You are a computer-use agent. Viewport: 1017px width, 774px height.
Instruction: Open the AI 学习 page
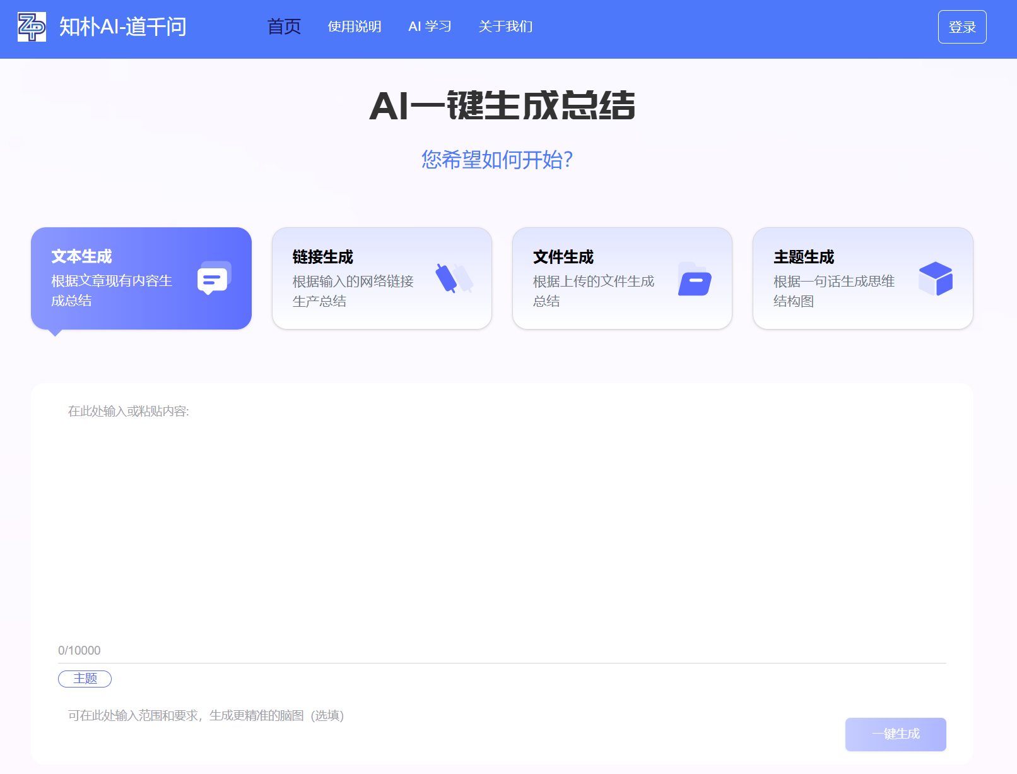[x=430, y=27]
